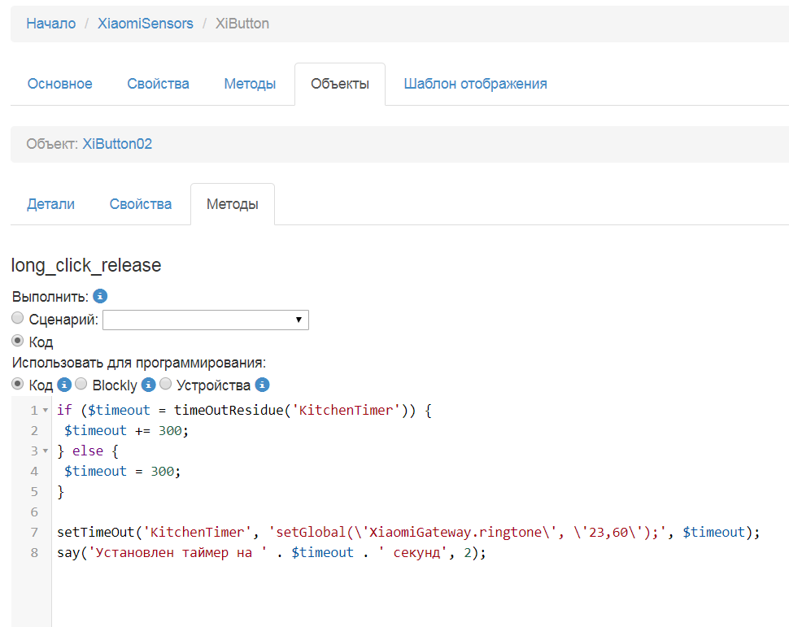Open the upper Методы class tab
The image size is (789, 627).
click(x=250, y=84)
